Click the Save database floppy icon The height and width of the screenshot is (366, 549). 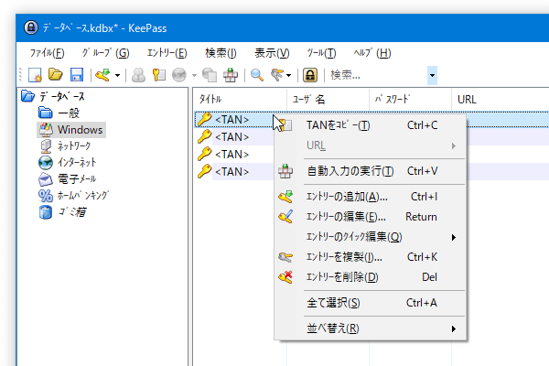tap(77, 75)
